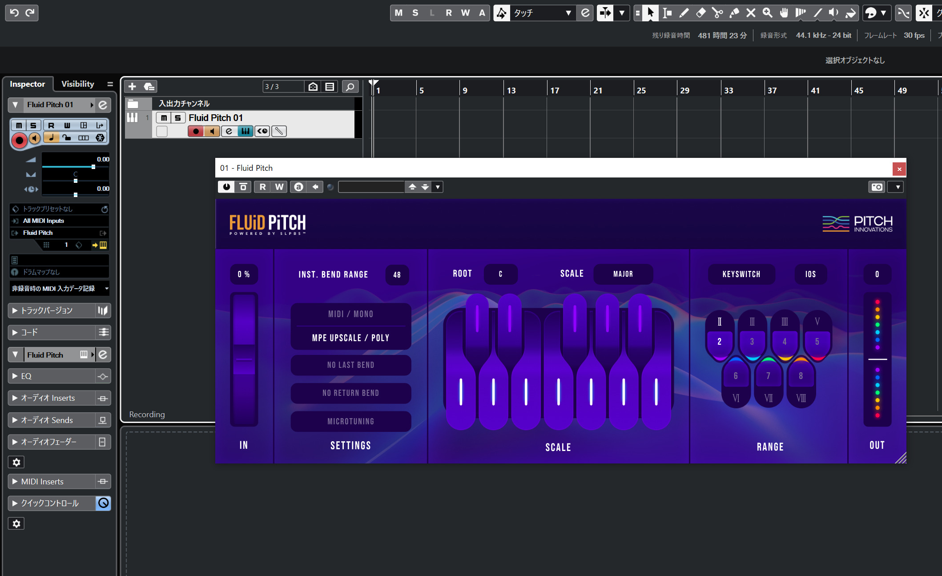Toggle global Read automation R button
Image resolution: width=942 pixels, height=576 pixels.
pyautogui.click(x=449, y=13)
